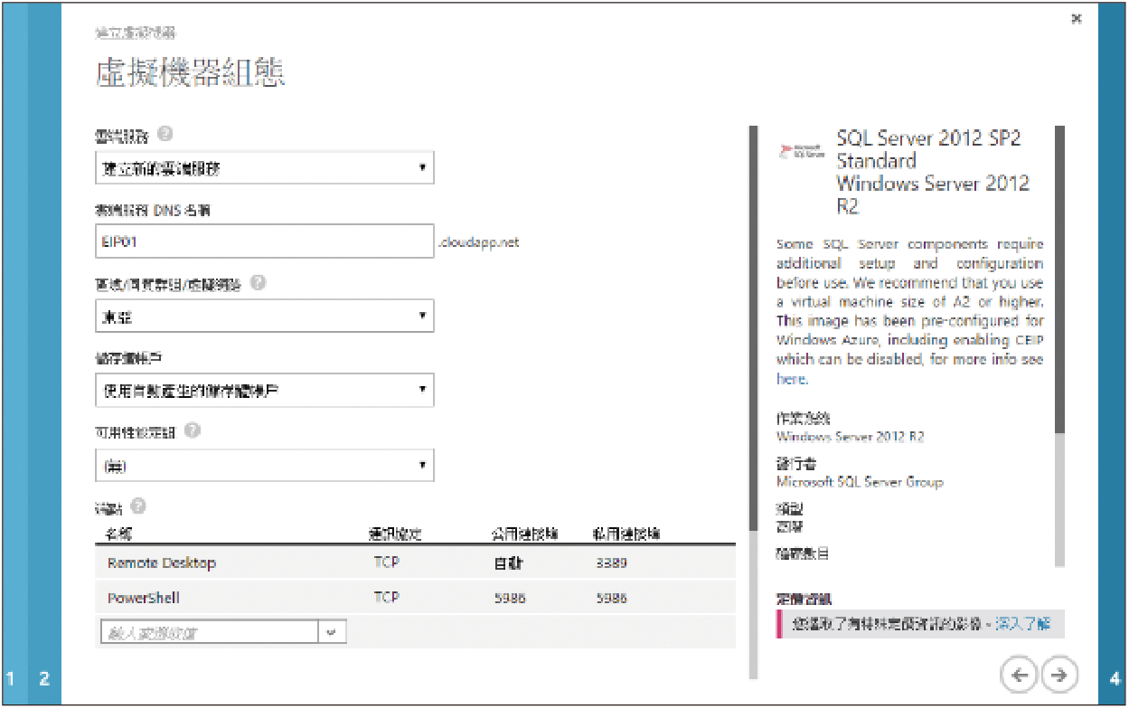Screen dimensions: 1129x709
Task: Click the .cloudapp.net domain suffix
Action: click(478, 242)
